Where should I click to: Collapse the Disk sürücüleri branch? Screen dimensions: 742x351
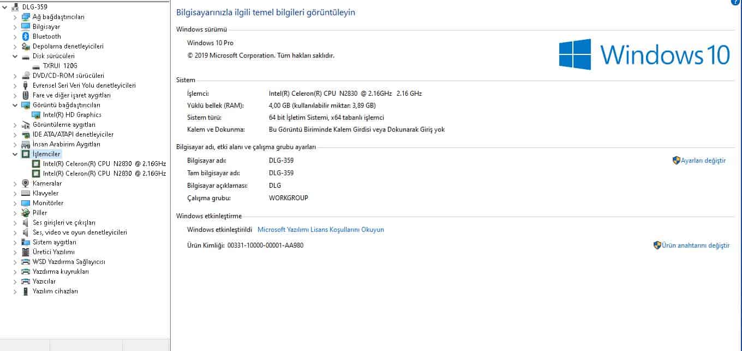click(15, 56)
